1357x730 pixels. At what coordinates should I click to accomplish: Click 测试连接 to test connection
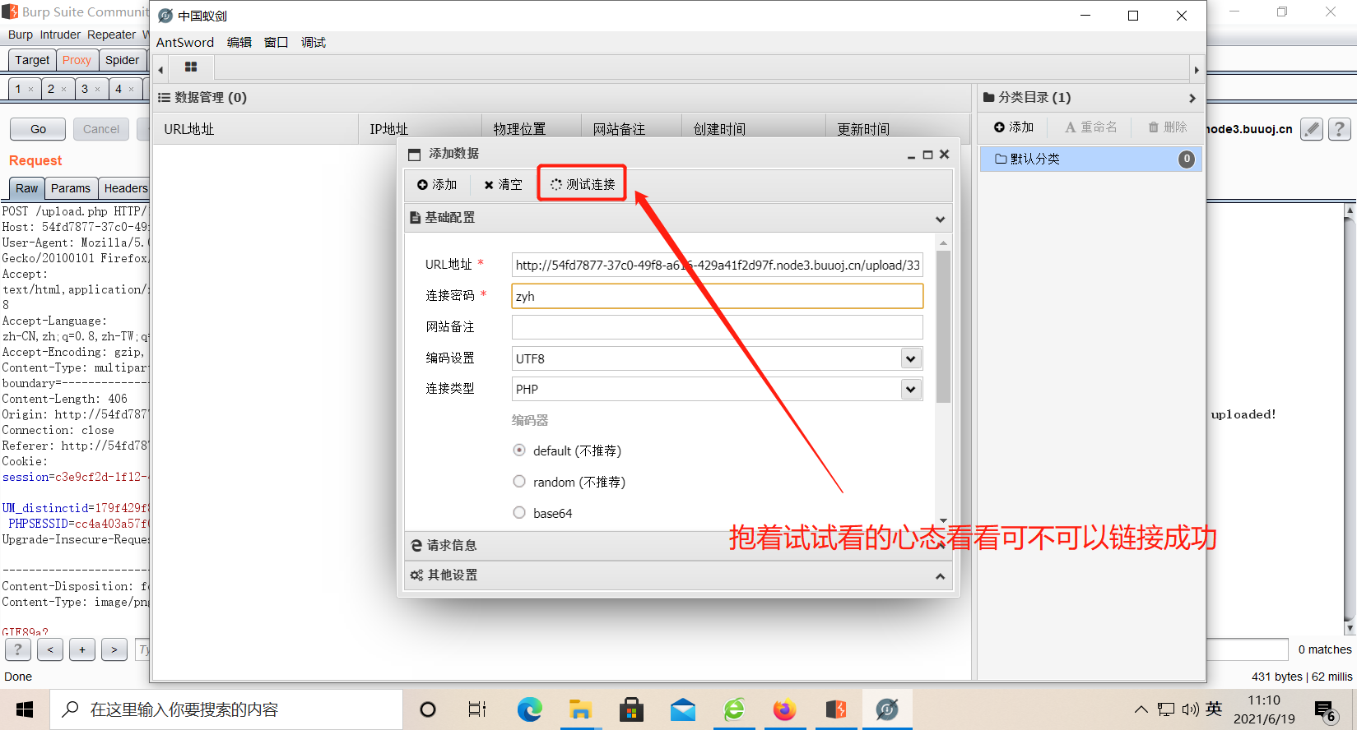(x=583, y=184)
